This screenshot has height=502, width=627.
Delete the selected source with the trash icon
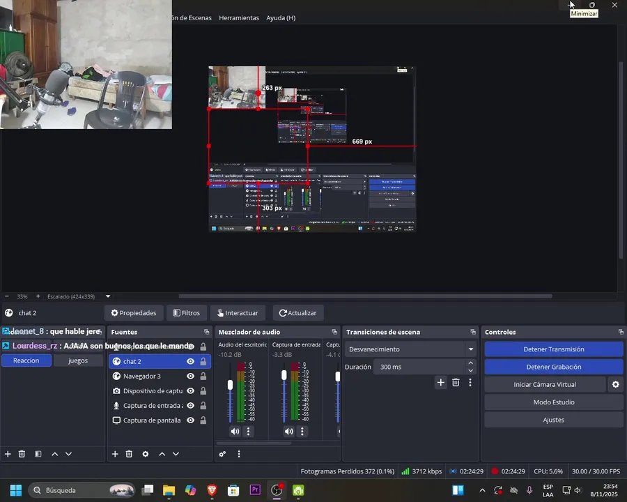(129, 454)
